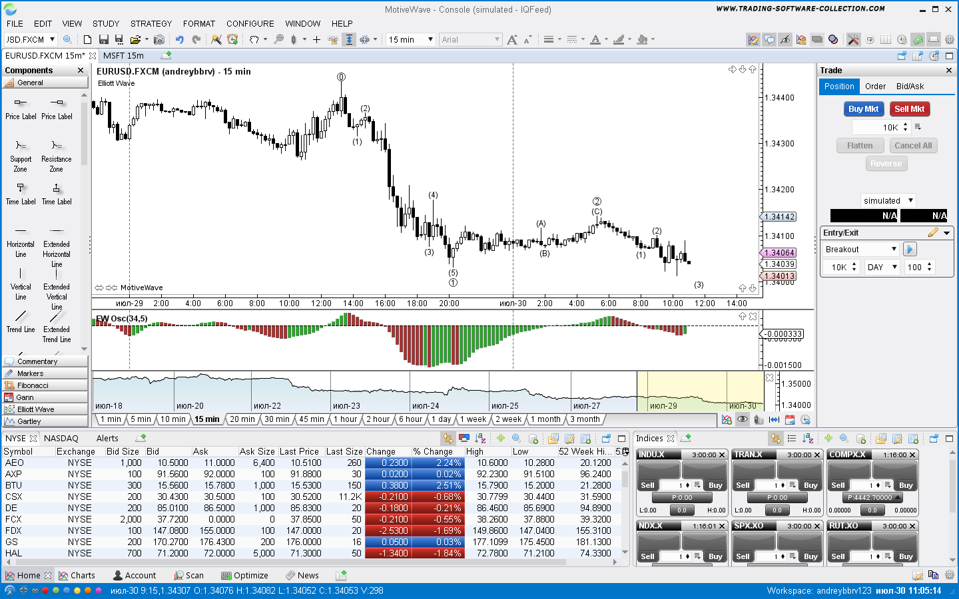Select the Trend Line component
The height and width of the screenshot is (599, 959).
click(x=21, y=321)
